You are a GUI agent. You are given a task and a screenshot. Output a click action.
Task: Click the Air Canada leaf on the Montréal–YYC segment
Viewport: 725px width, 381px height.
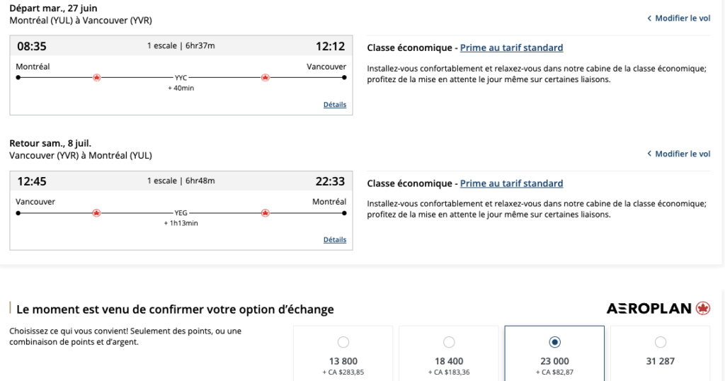tap(97, 77)
